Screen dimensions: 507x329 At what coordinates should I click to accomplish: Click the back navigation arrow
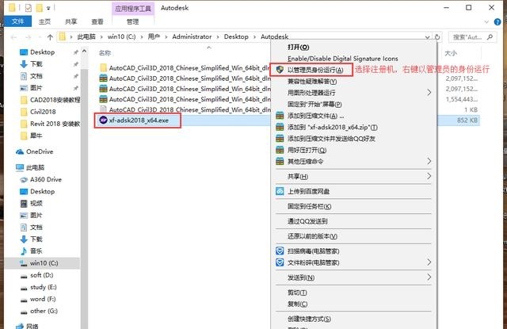[x=13, y=37]
